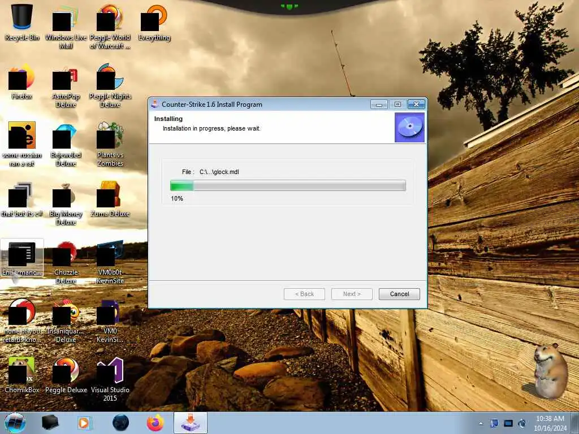
Task: Show hidden system tray icons
Action: pyautogui.click(x=481, y=423)
